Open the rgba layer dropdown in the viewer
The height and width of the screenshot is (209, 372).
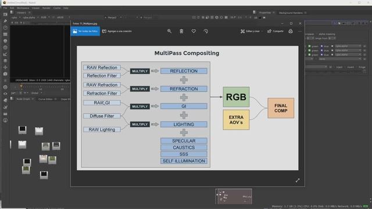click(16, 17)
